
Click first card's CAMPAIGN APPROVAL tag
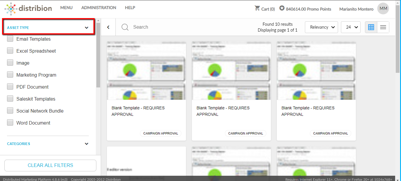pyautogui.click(x=161, y=133)
